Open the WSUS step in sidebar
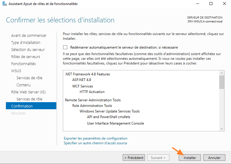231x164 pixels. tap(16, 71)
